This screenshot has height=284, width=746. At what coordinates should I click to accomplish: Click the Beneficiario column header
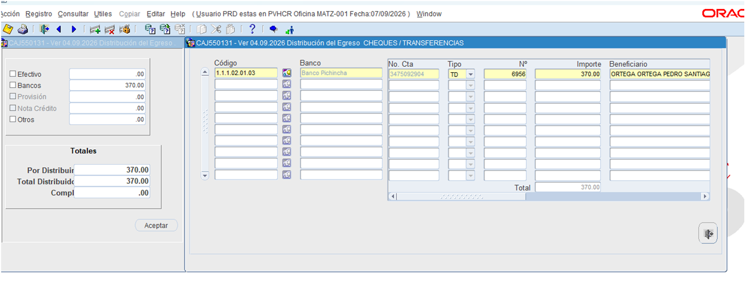point(628,64)
